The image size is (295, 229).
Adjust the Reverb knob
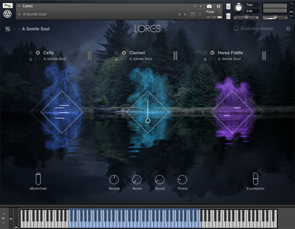(x=114, y=180)
